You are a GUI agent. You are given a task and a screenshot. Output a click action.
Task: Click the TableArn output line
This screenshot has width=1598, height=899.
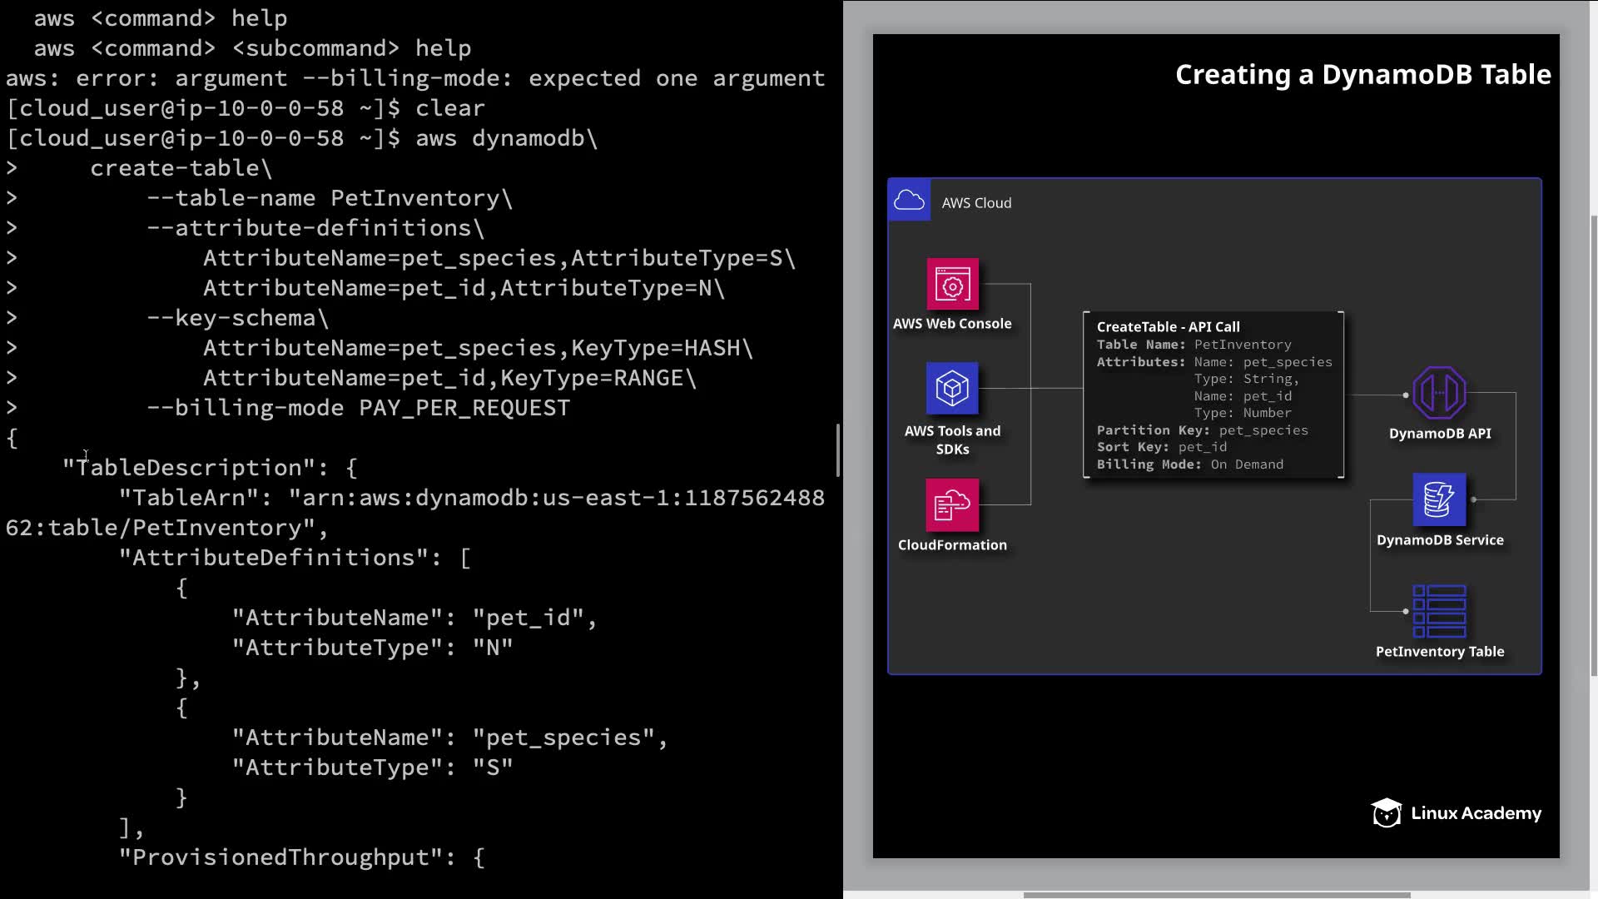pyautogui.click(x=471, y=498)
